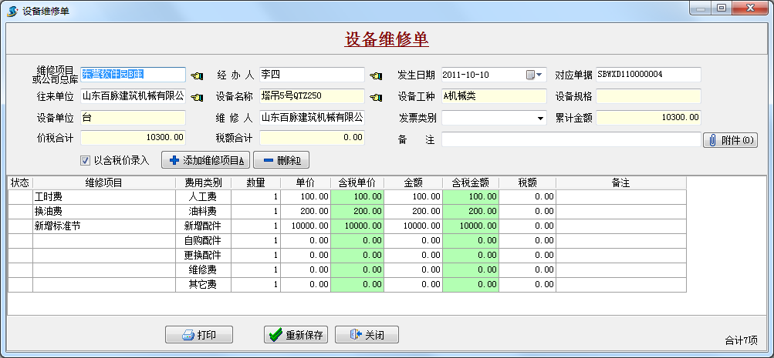Click 含税单价 cell in 维修费 row

coord(357,270)
